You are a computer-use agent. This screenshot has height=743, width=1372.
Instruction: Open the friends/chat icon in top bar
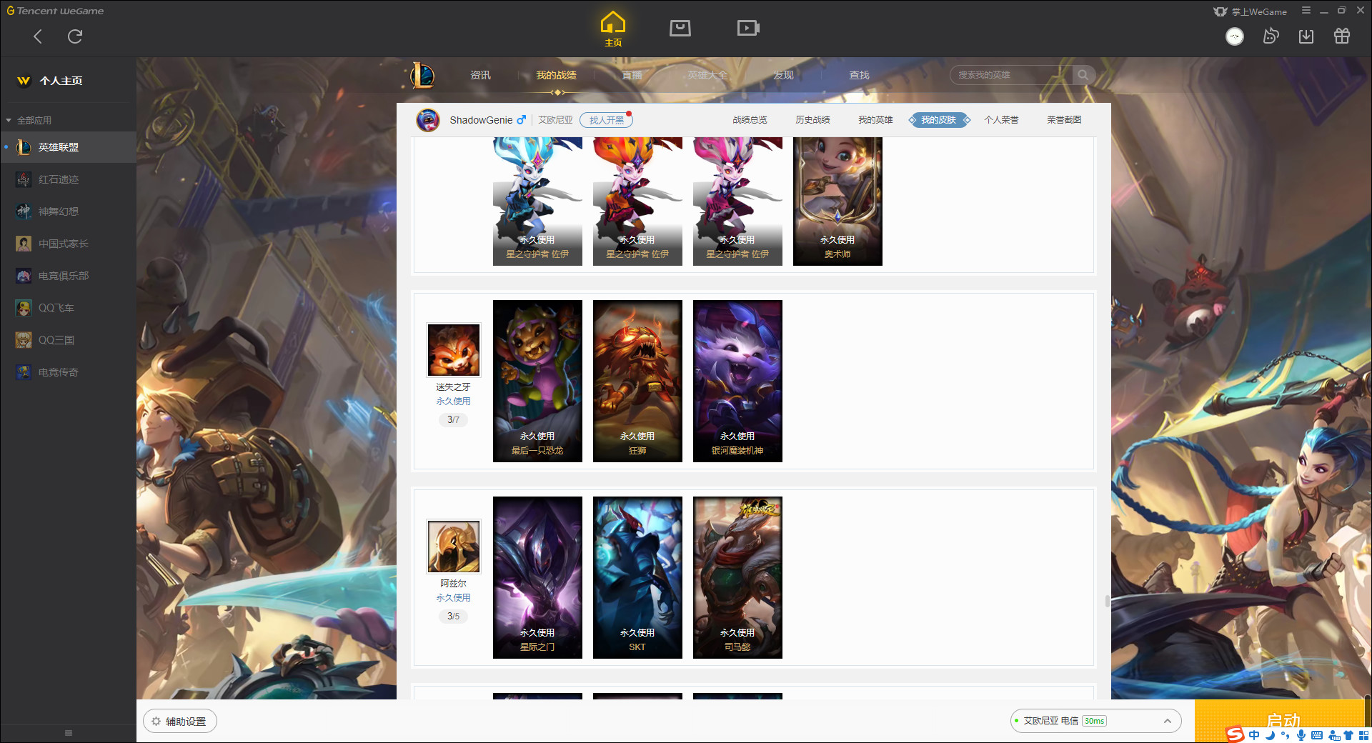(1271, 36)
